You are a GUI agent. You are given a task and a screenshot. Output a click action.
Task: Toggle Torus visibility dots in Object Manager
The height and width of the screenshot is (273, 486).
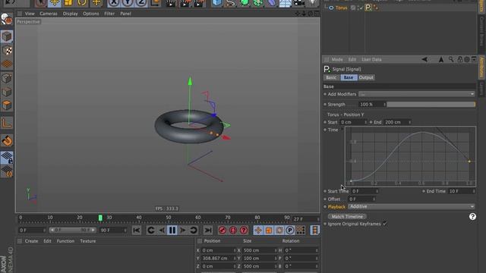[x=359, y=8]
